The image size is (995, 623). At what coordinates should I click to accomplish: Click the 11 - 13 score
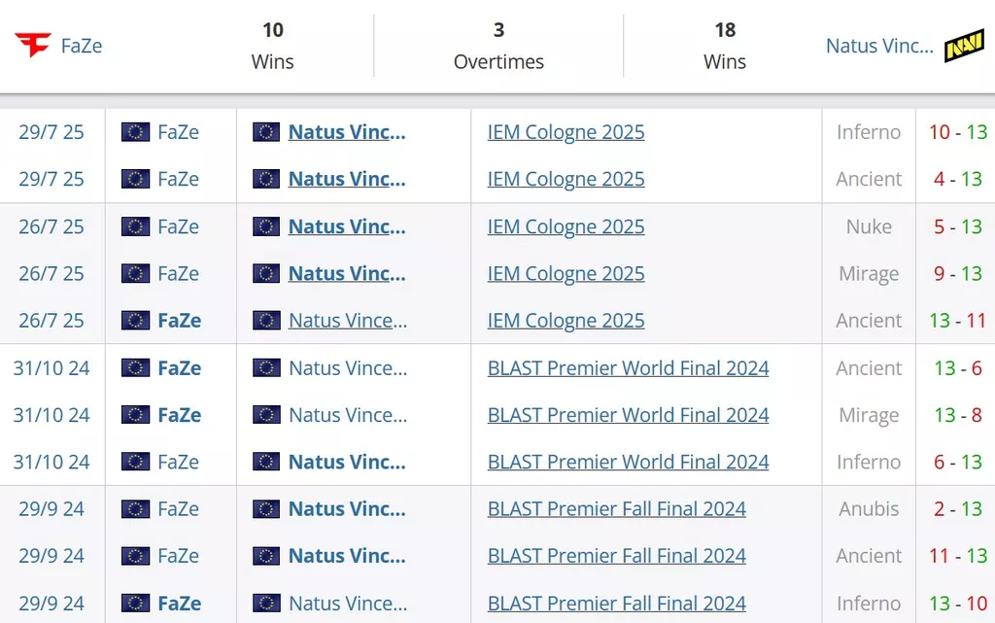click(x=958, y=556)
